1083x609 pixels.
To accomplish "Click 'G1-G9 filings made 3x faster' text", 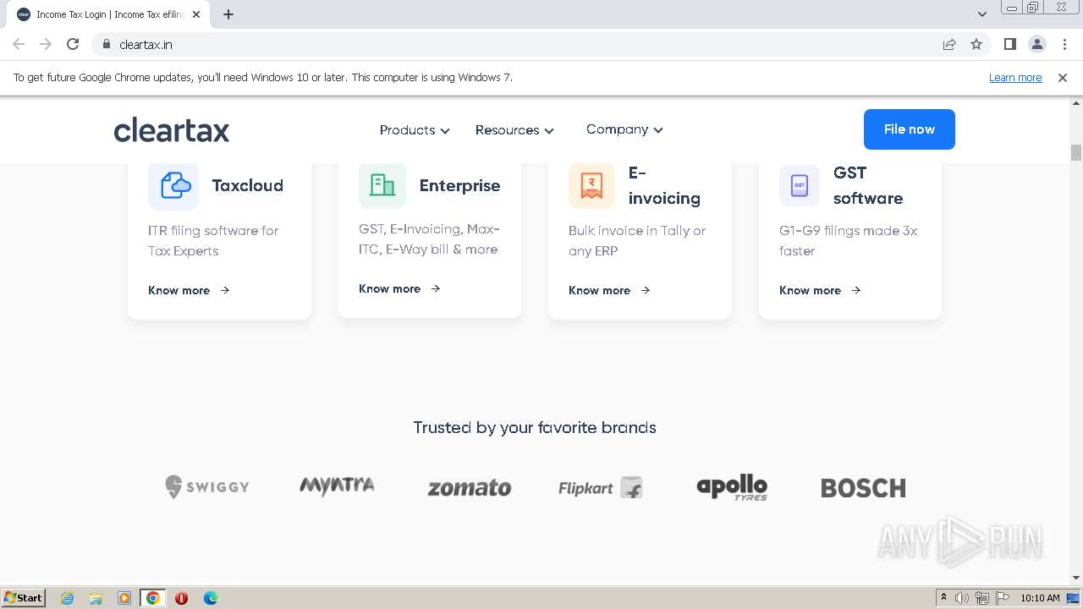I will [x=848, y=240].
